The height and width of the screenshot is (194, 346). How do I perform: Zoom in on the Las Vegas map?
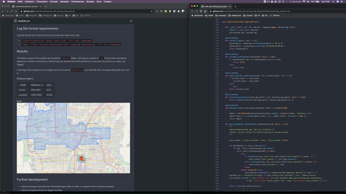[x=19, y=106]
